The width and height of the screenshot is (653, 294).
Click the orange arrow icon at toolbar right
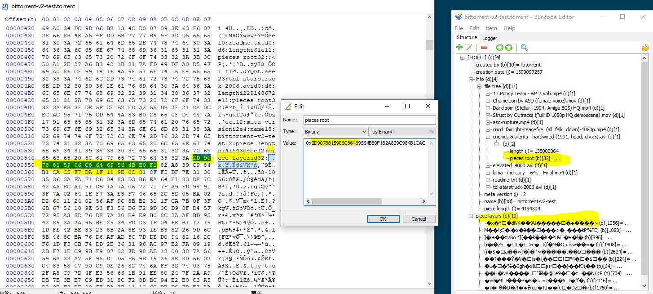click(645, 48)
